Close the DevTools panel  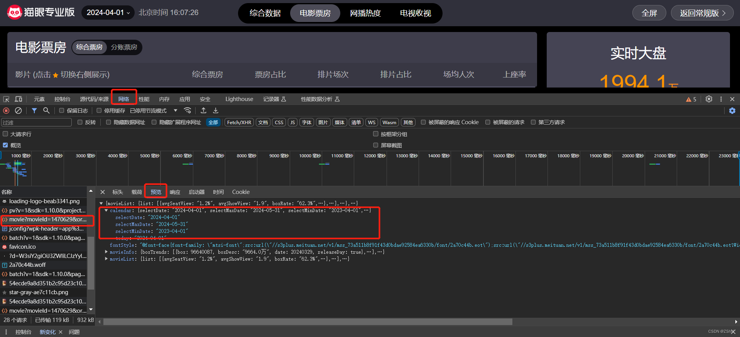pyautogui.click(x=732, y=99)
